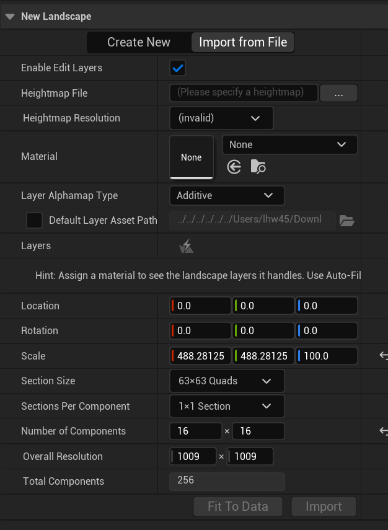Select the Import from File tab
This screenshot has height=530, width=388.
click(243, 42)
